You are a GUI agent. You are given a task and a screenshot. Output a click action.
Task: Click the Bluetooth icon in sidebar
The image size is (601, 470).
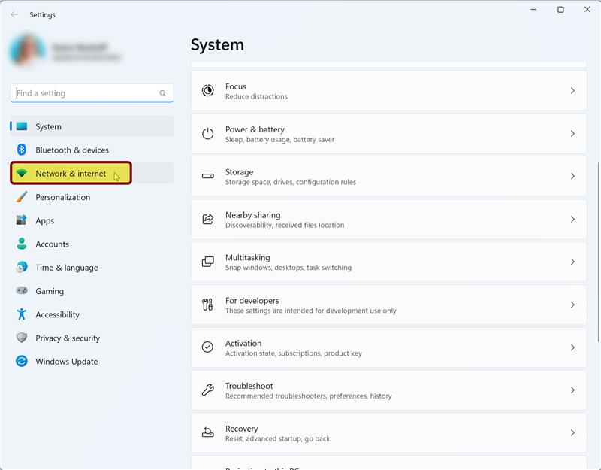pos(22,150)
